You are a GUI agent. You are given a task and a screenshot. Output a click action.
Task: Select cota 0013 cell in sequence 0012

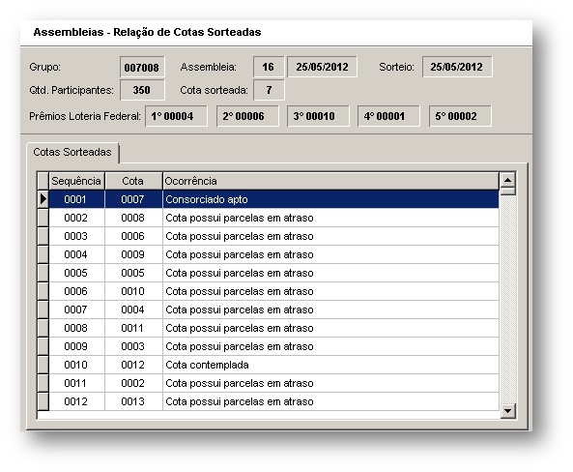point(133,401)
